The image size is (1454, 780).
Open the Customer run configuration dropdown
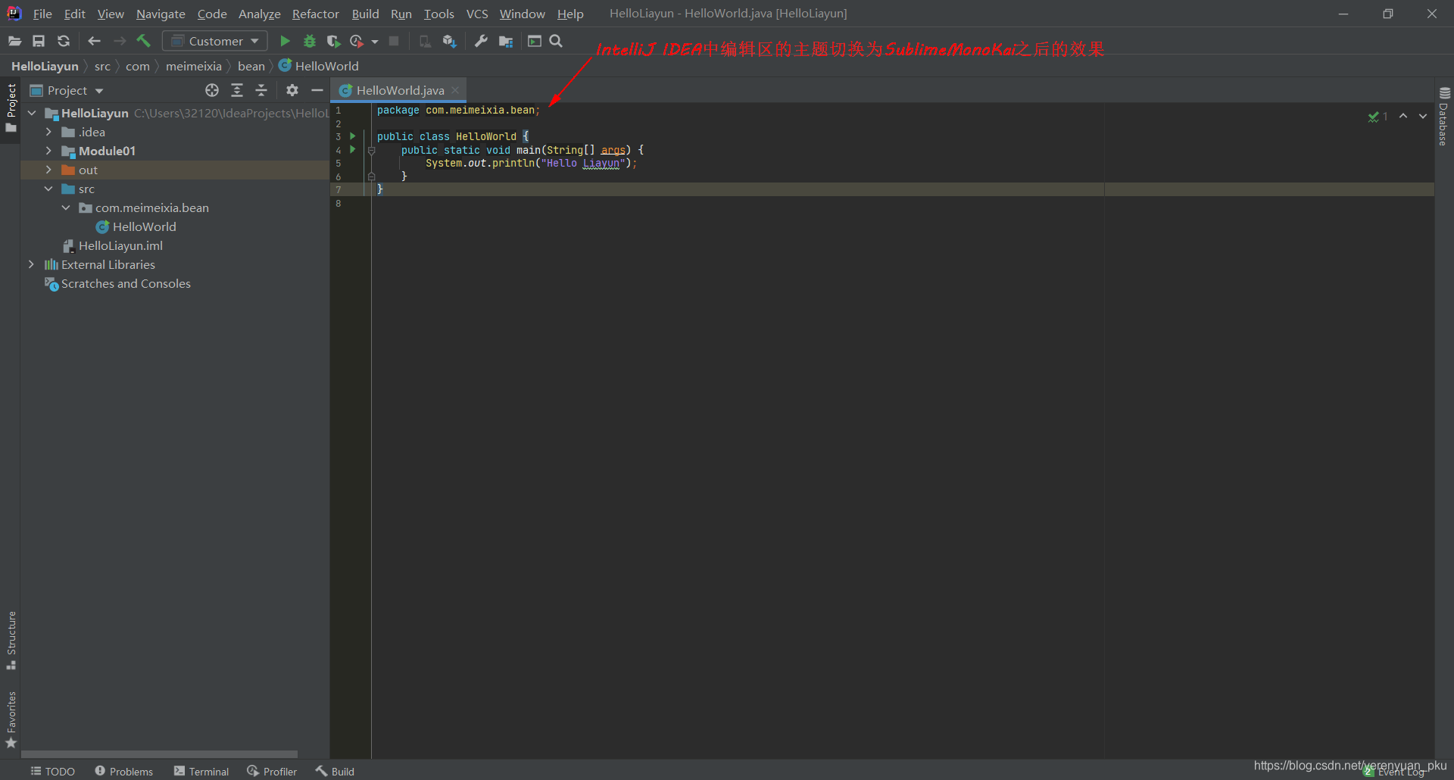pos(215,41)
